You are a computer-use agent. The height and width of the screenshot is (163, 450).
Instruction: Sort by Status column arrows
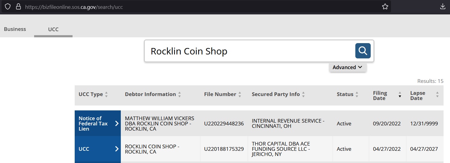pos(357,94)
